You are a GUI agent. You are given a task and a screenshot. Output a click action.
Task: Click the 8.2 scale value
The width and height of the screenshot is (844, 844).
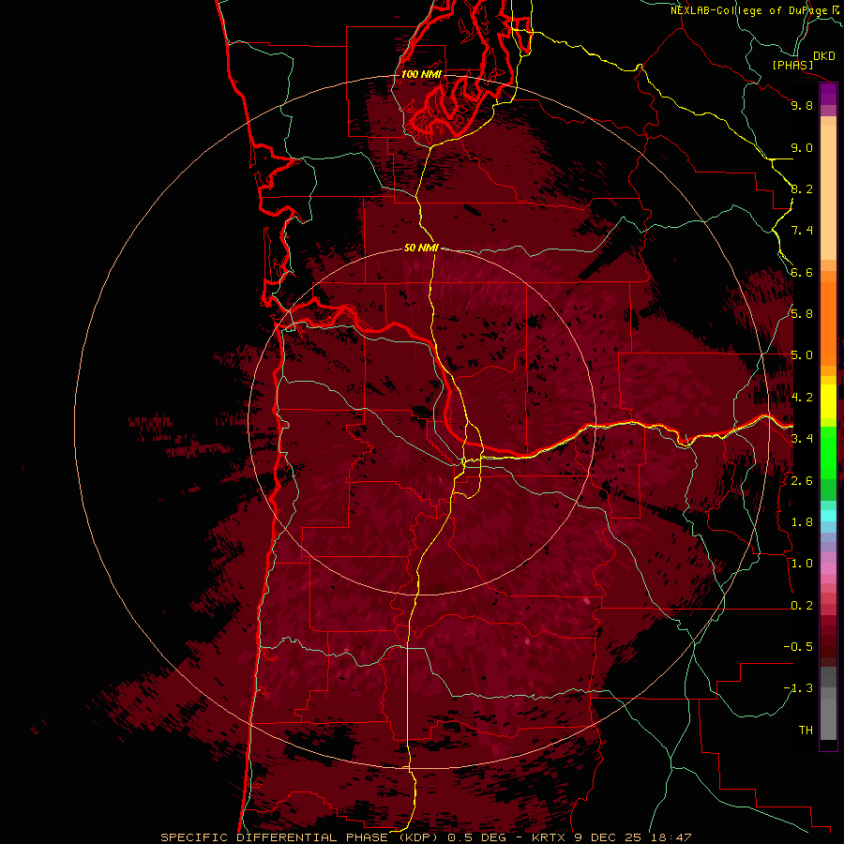pyautogui.click(x=802, y=188)
